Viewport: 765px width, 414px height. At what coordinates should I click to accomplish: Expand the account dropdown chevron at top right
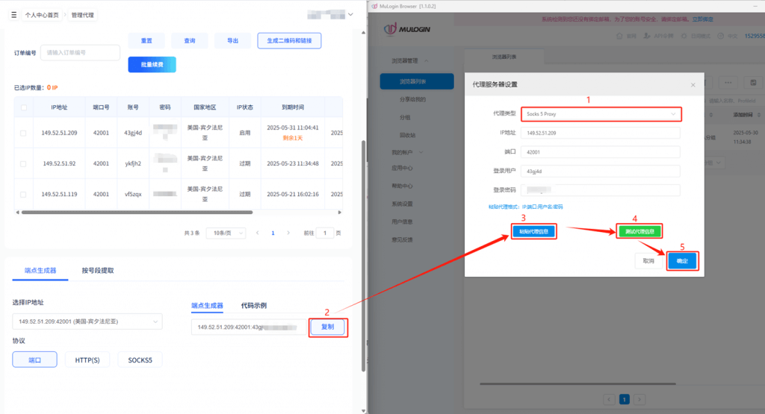[x=350, y=15]
